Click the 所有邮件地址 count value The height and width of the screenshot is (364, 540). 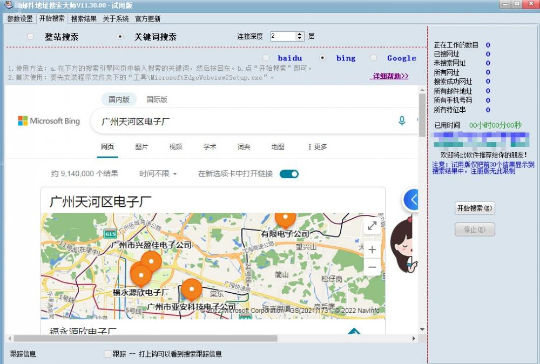click(488, 91)
